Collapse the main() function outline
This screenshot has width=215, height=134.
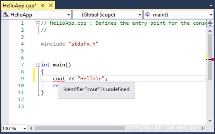pyautogui.click(x=38, y=65)
